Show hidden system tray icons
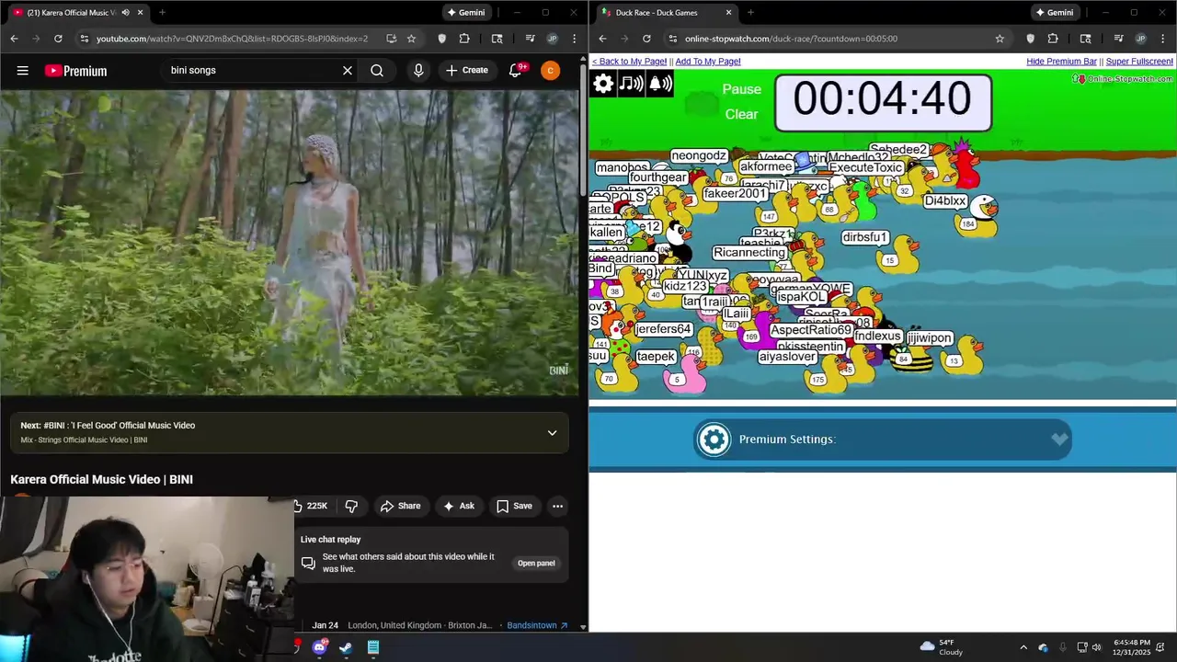This screenshot has width=1177, height=662. pos(1023,647)
